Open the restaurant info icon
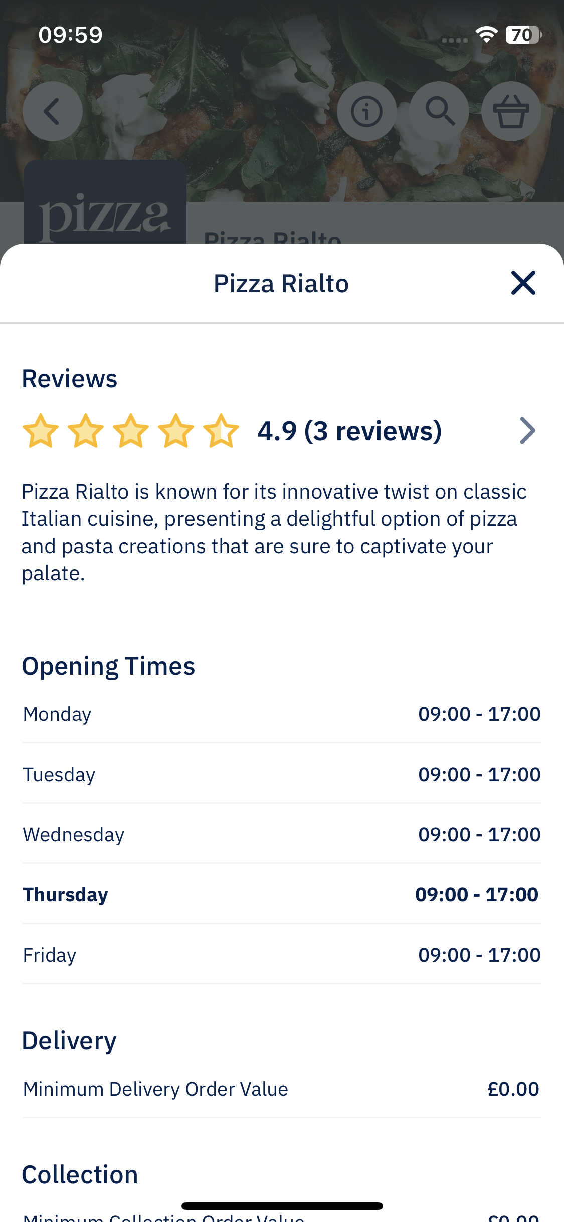This screenshot has height=1222, width=564. click(366, 111)
